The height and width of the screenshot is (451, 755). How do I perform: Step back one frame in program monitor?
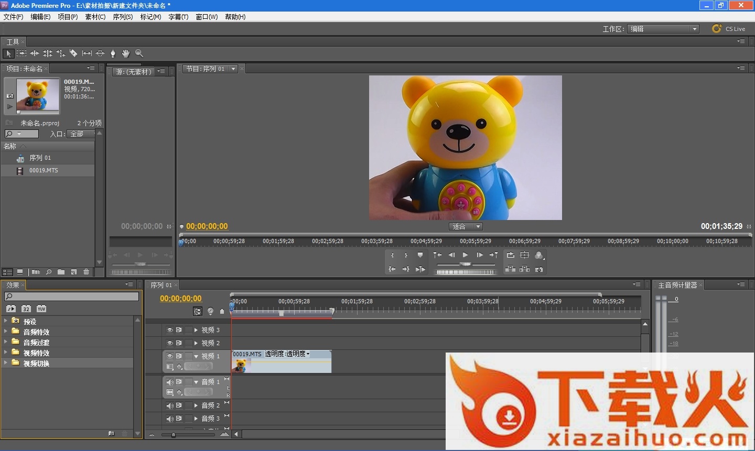pyautogui.click(x=451, y=255)
